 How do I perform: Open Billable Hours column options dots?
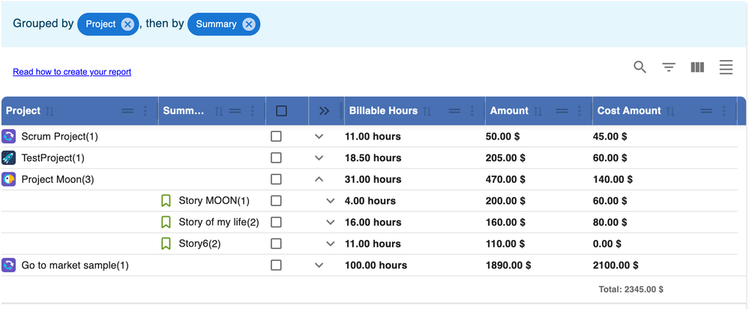[x=472, y=111]
